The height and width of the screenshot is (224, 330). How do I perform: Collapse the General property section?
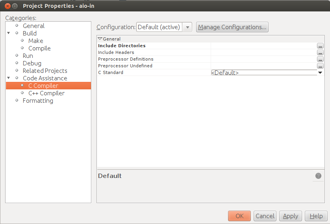pyautogui.click(x=100, y=39)
